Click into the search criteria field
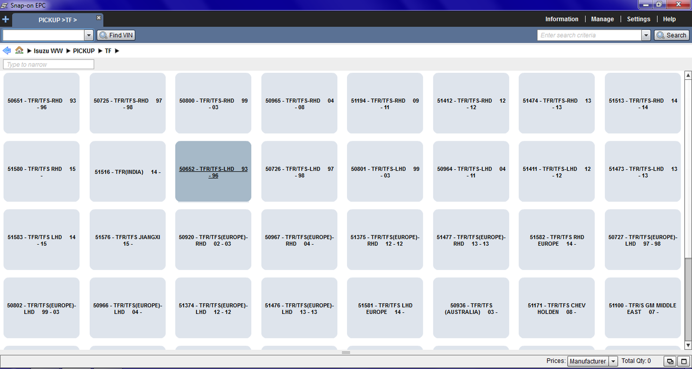 click(589, 35)
